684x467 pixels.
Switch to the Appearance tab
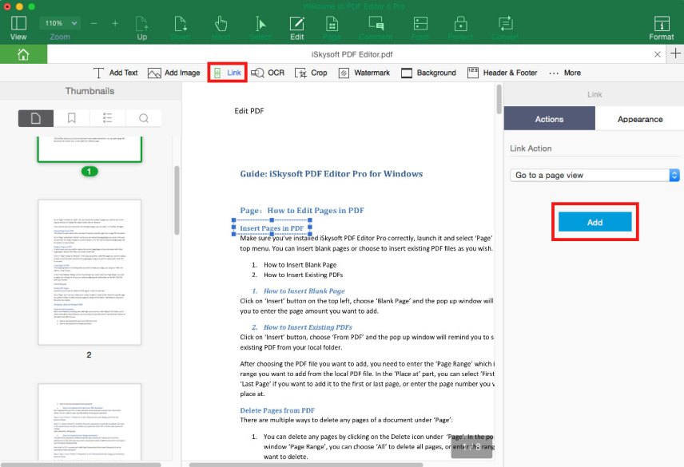[640, 118]
